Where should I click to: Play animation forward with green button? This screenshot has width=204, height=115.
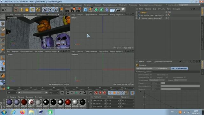[76, 93]
